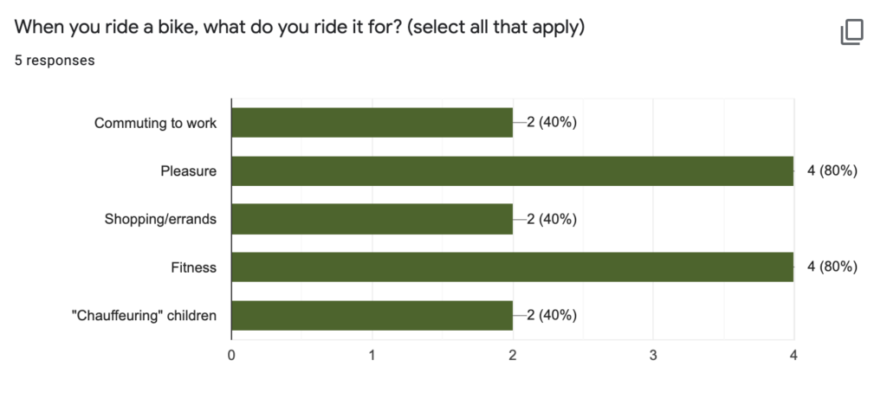
Task: Click the Commuting to work bar
Action: coord(372,123)
